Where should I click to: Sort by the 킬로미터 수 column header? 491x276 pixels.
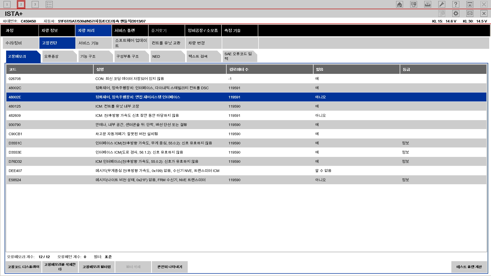point(270,70)
